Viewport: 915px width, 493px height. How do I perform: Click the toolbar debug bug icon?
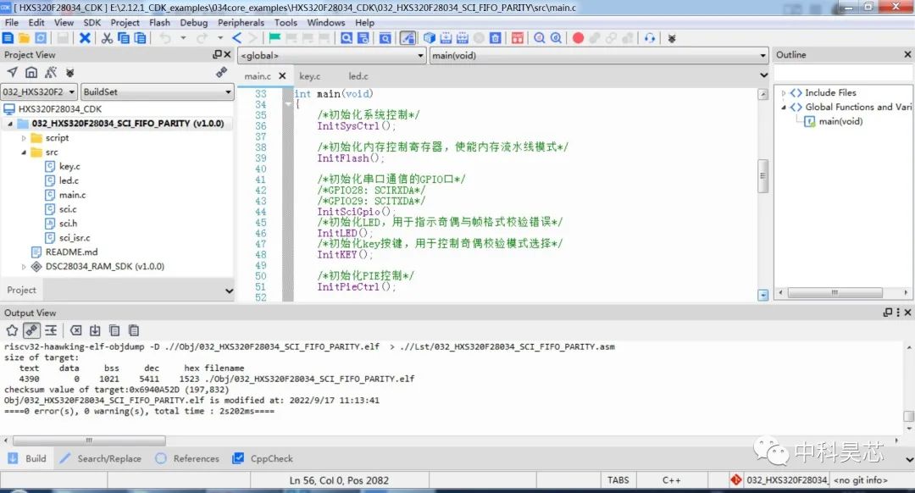[672, 38]
